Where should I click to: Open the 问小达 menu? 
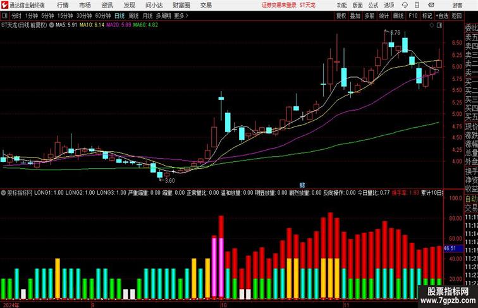tap(154, 5)
